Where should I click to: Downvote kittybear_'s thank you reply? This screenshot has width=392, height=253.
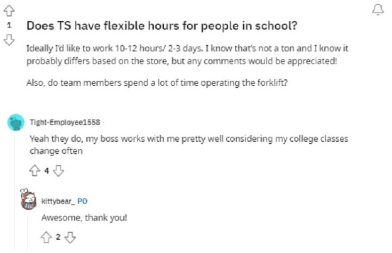point(70,237)
